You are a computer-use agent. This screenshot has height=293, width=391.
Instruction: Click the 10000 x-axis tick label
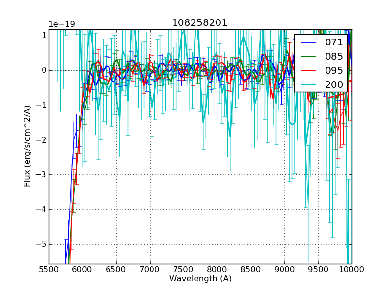[x=351, y=269]
